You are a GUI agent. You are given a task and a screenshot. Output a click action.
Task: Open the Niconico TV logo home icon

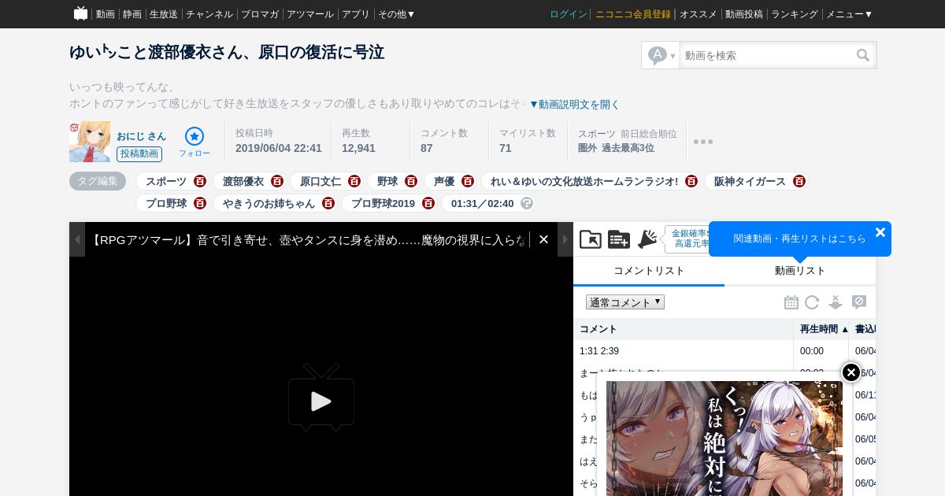80,13
